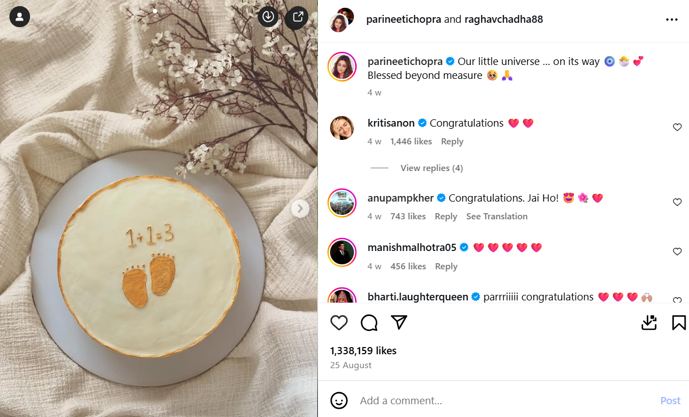Image resolution: width=689 pixels, height=417 pixels.
Task: Open the three-dot more options menu
Action: tap(671, 19)
